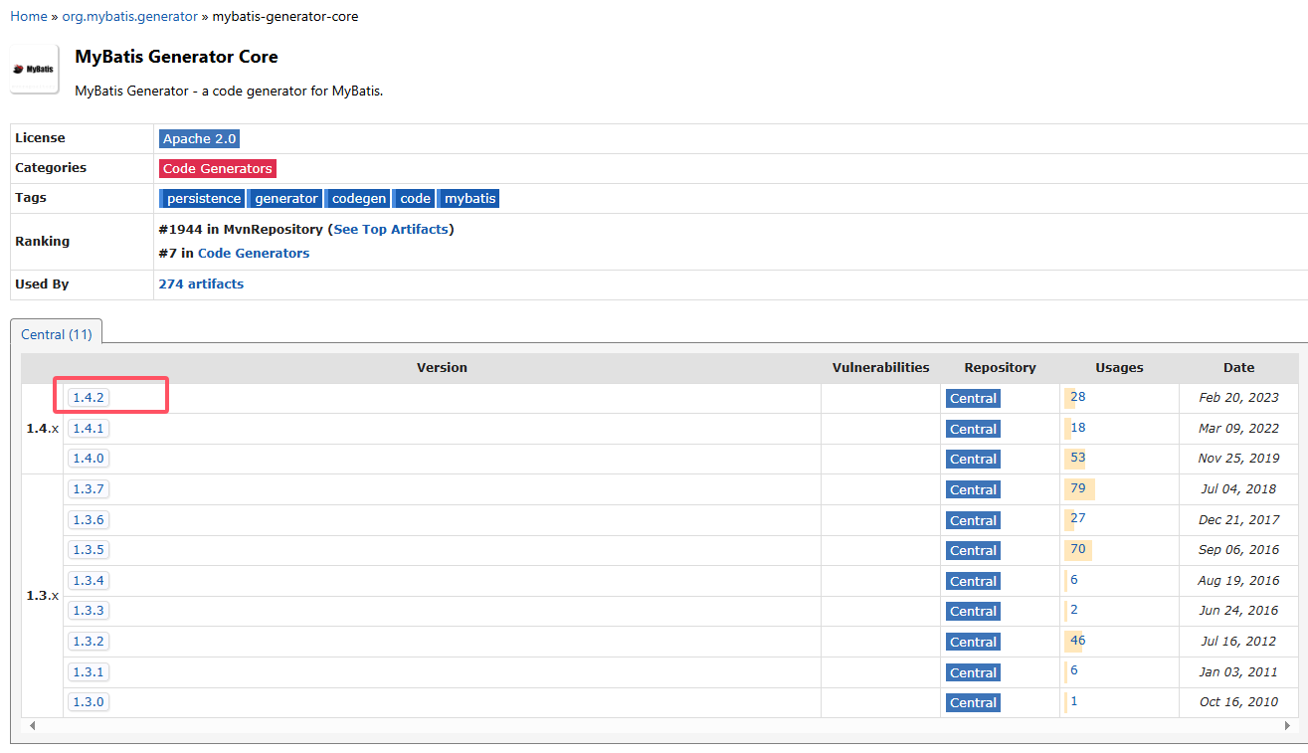This screenshot has height=753, width=1308.
Task: Click the Central badge for version 1.4.0
Action: pos(973,459)
